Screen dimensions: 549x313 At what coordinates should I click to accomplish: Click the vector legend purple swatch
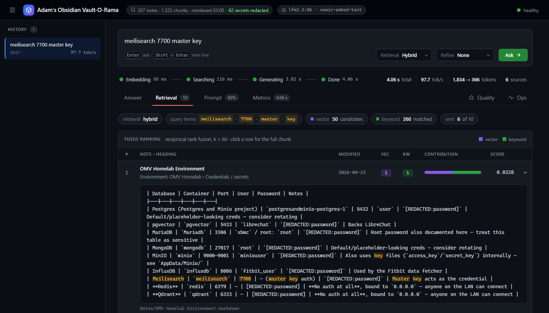click(x=481, y=139)
